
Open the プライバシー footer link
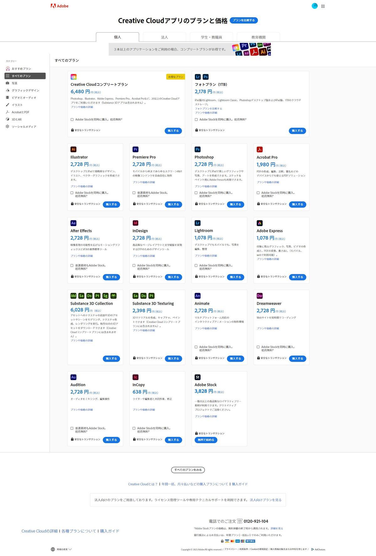click(231, 549)
